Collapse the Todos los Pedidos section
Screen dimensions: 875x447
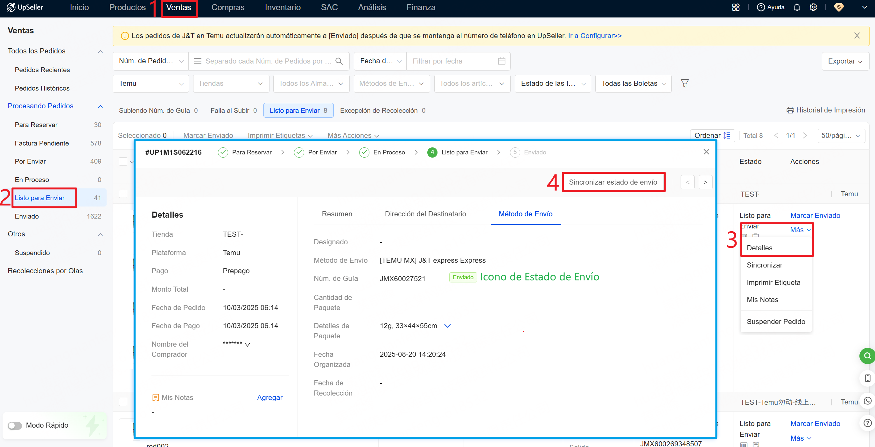[100, 51]
